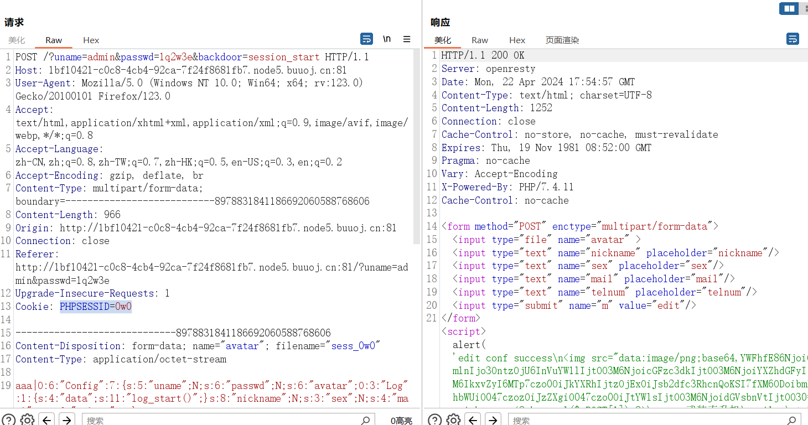Click the User-Agent Mozilla/5.0 header line
Viewport: 808px width, 425px height.
click(x=189, y=90)
